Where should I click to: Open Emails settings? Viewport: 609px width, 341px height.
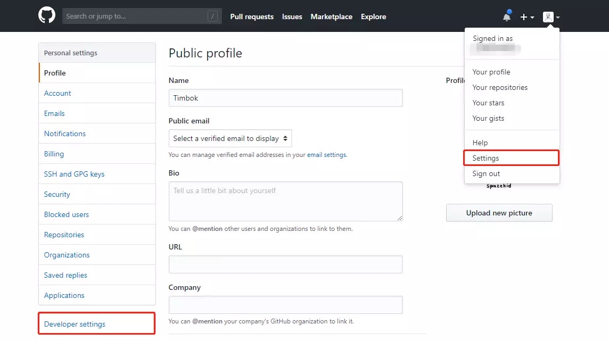(97, 113)
